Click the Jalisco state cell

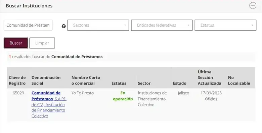pos(183,93)
